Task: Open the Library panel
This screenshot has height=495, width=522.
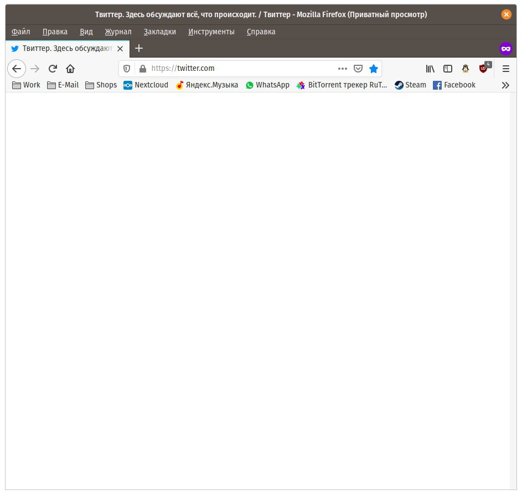Action: [430, 69]
